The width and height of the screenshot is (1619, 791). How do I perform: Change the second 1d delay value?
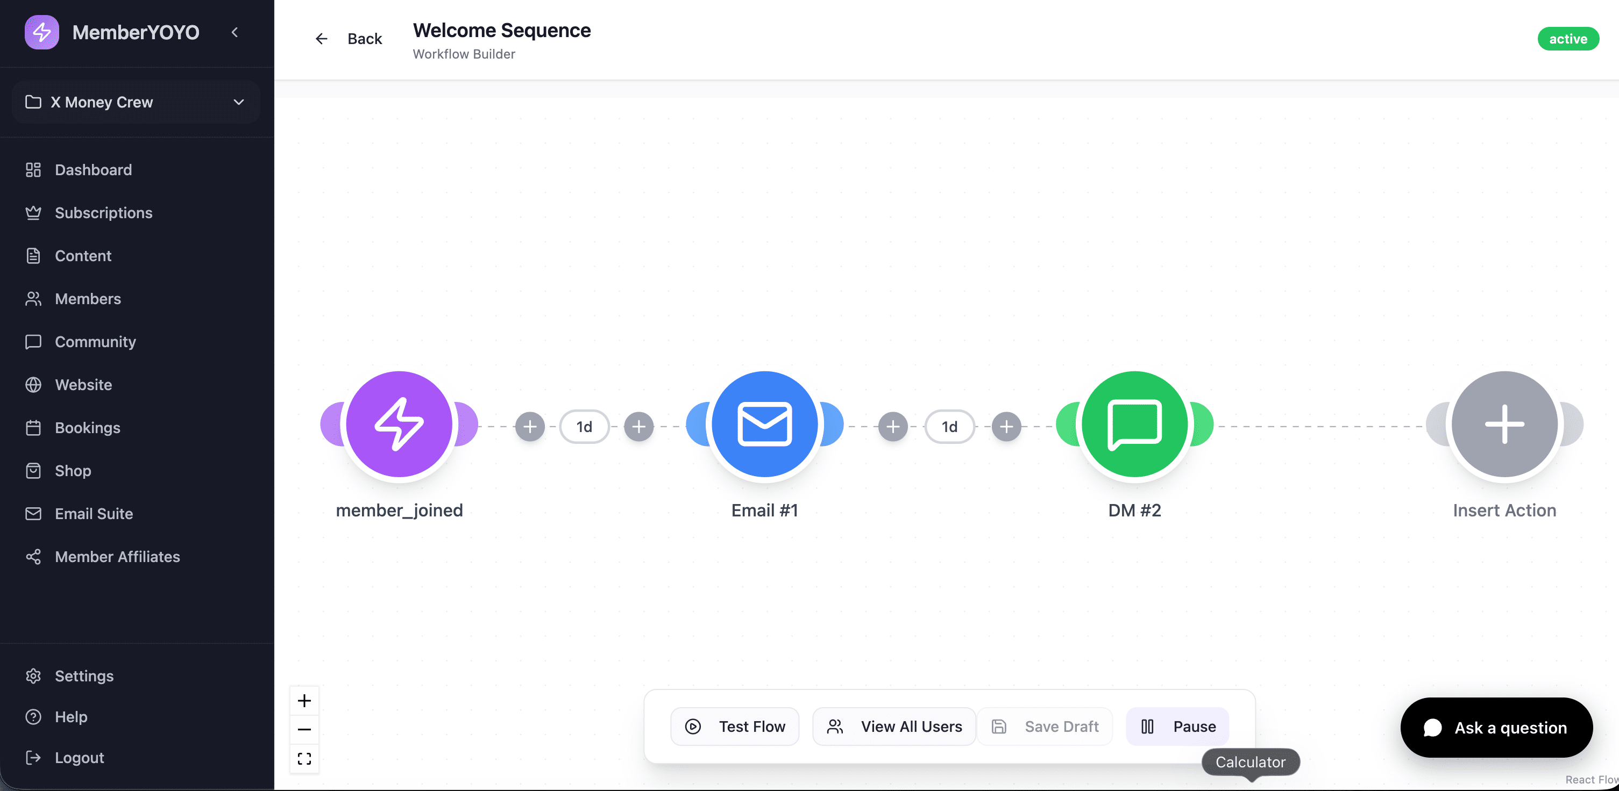pos(949,426)
